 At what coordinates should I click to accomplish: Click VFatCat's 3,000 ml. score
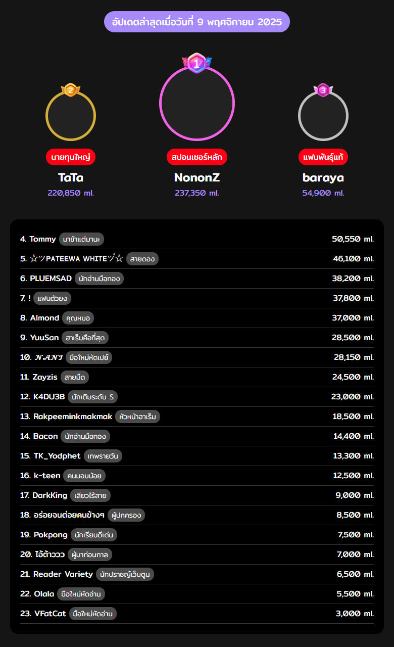(x=355, y=614)
